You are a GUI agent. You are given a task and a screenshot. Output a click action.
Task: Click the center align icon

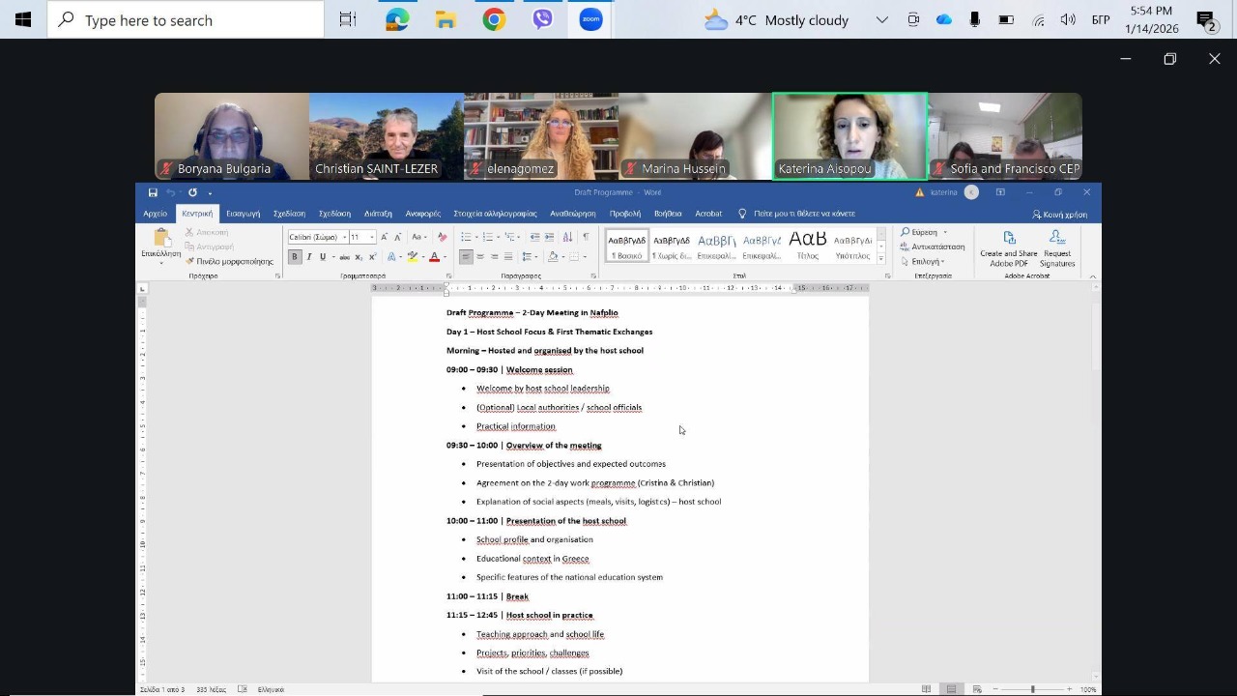tap(480, 257)
